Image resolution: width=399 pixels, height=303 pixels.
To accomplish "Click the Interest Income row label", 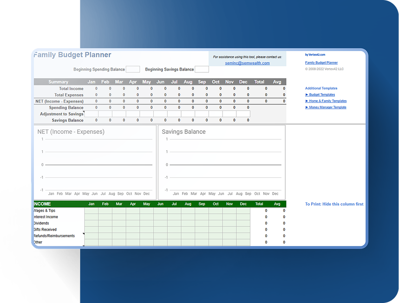I will (46, 217).
